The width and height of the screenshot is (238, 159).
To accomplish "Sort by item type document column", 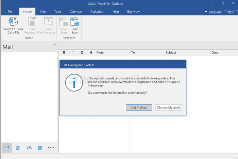I will click(82, 52).
